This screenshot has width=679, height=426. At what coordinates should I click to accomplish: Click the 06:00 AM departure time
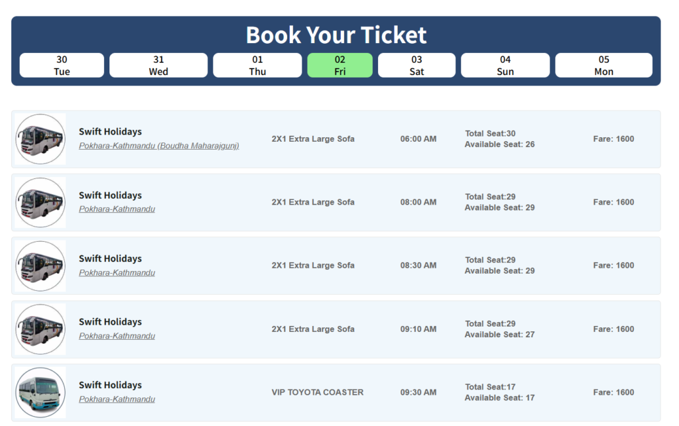click(418, 139)
